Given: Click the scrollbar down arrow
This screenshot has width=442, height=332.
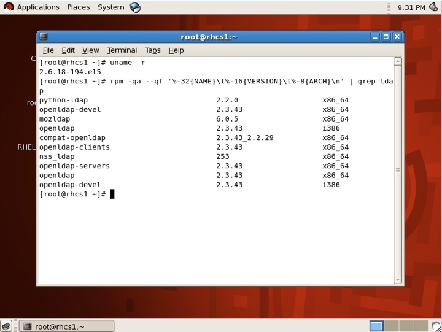Looking at the screenshot, I should [398, 280].
